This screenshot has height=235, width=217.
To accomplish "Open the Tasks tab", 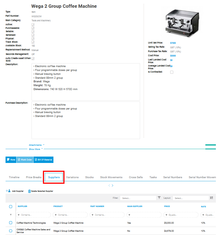I will [x=153, y=177].
